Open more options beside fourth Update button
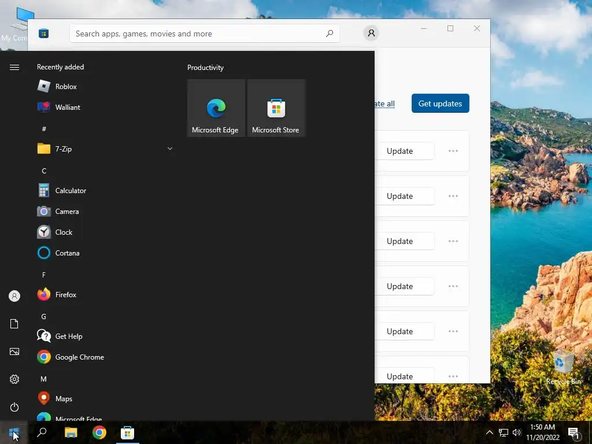 [x=453, y=286]
